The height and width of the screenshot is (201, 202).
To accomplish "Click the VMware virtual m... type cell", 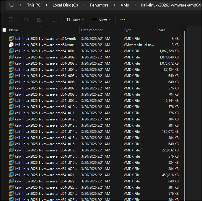I will click(139, 45).
